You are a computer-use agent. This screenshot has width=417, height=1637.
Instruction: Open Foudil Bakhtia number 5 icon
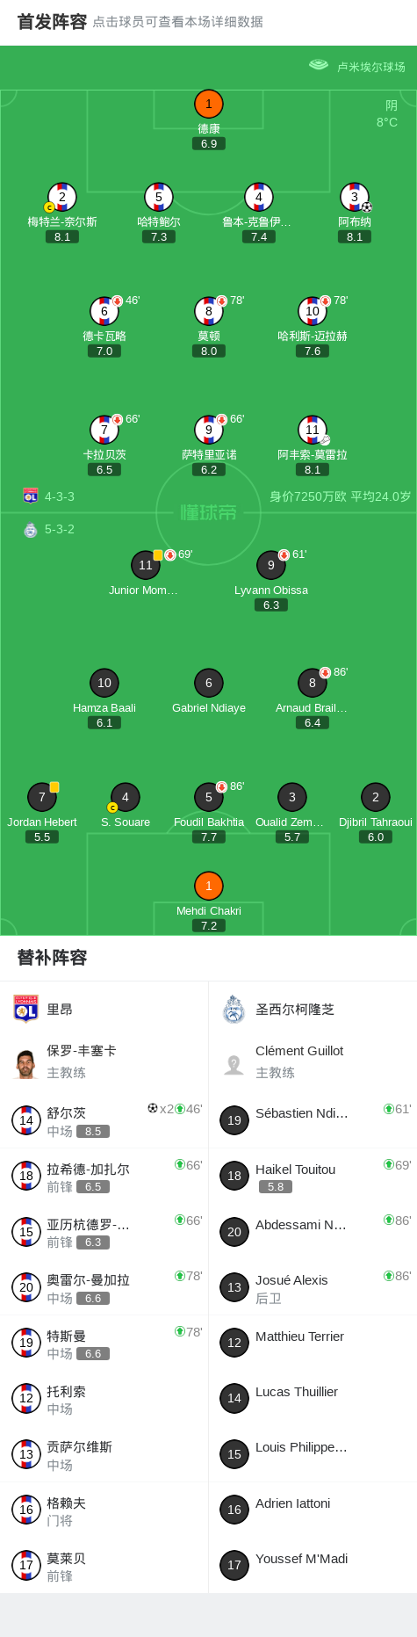coord(208,797)
